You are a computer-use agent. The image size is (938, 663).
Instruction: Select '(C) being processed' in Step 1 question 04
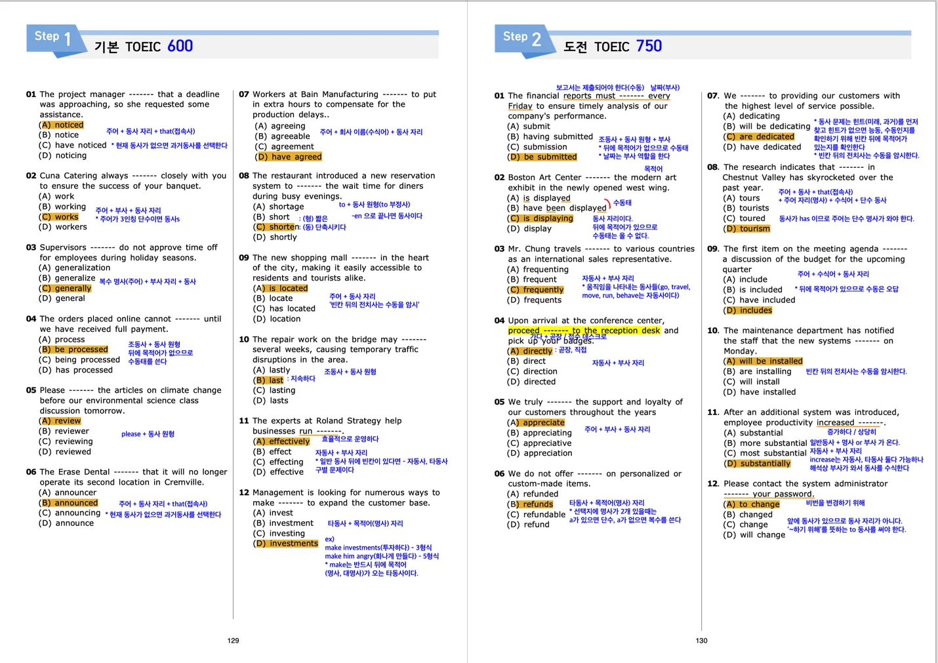79,359
